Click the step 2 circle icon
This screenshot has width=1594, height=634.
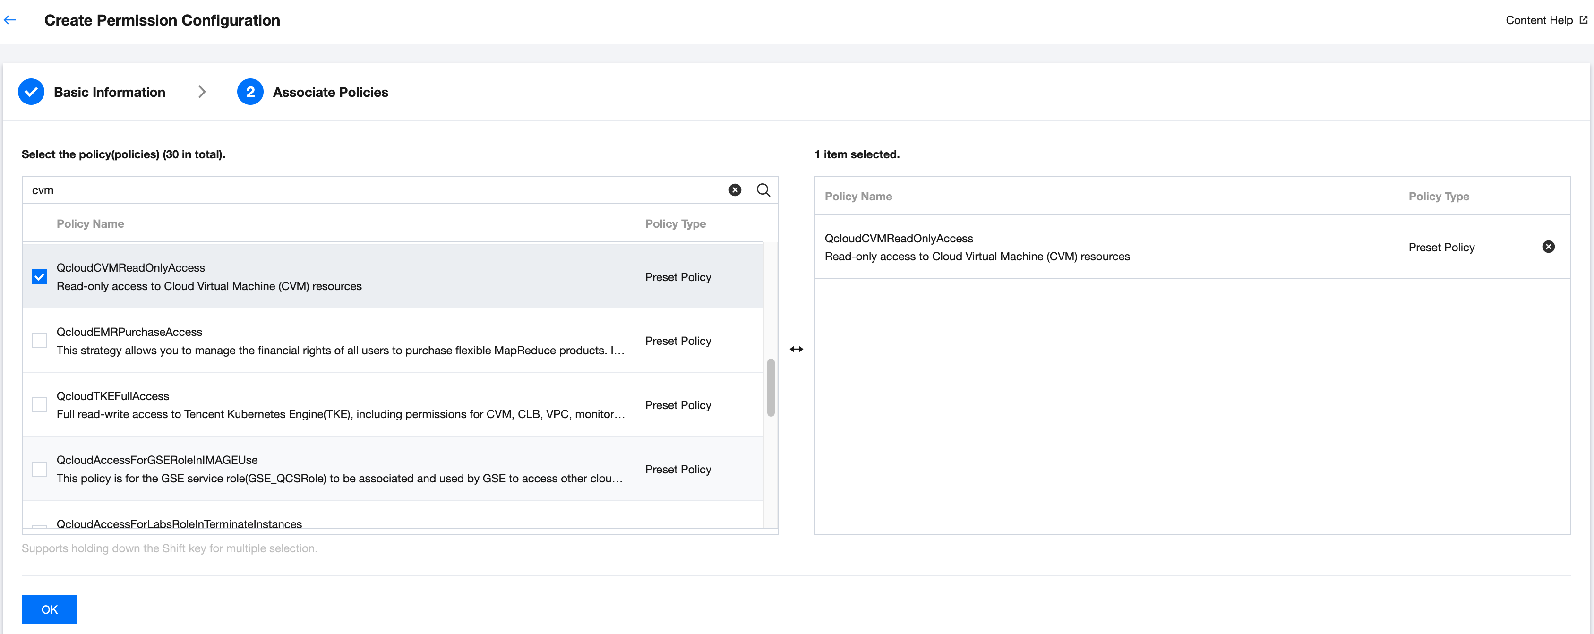click(250, 92)
